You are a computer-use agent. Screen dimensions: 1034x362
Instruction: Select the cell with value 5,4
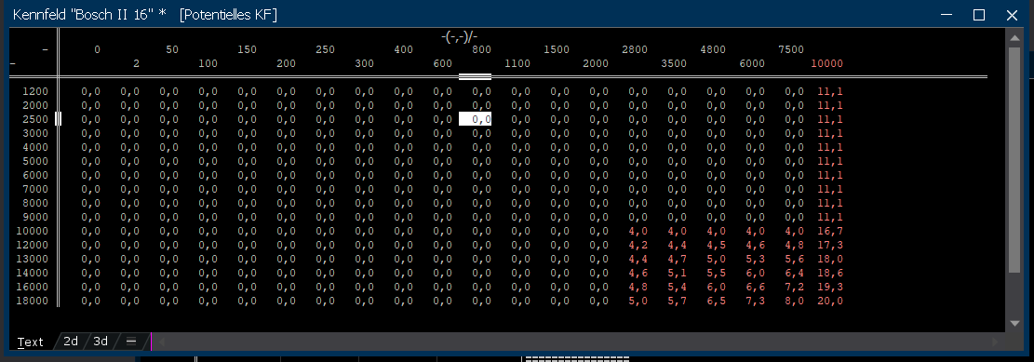pyautogui.click(x=678, y=287)
